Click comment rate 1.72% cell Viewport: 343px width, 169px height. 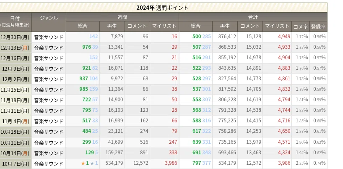click(x=301, y=37)
